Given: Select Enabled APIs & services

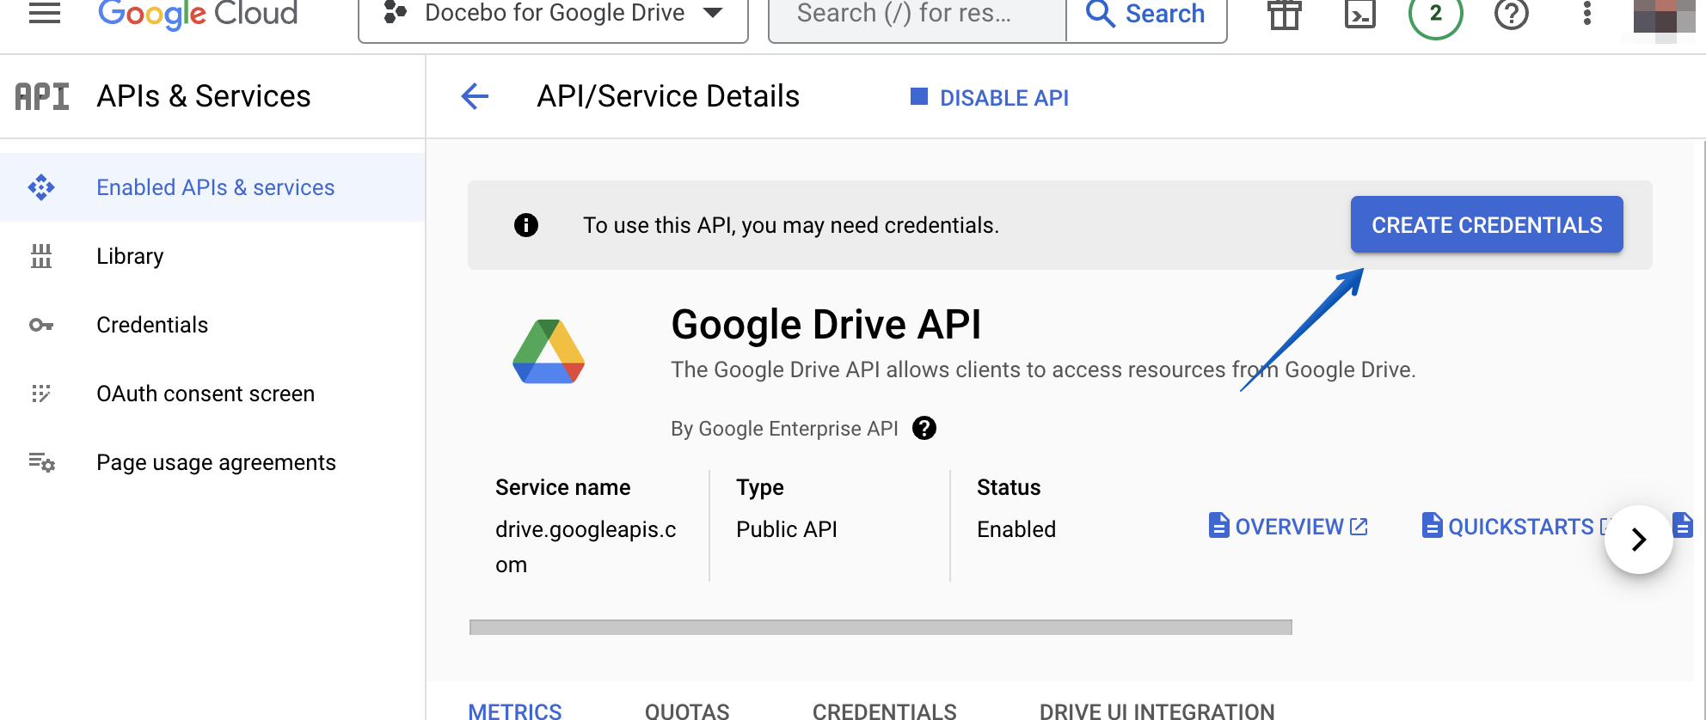Looking at the screenshot, I should tap(212, 187).
